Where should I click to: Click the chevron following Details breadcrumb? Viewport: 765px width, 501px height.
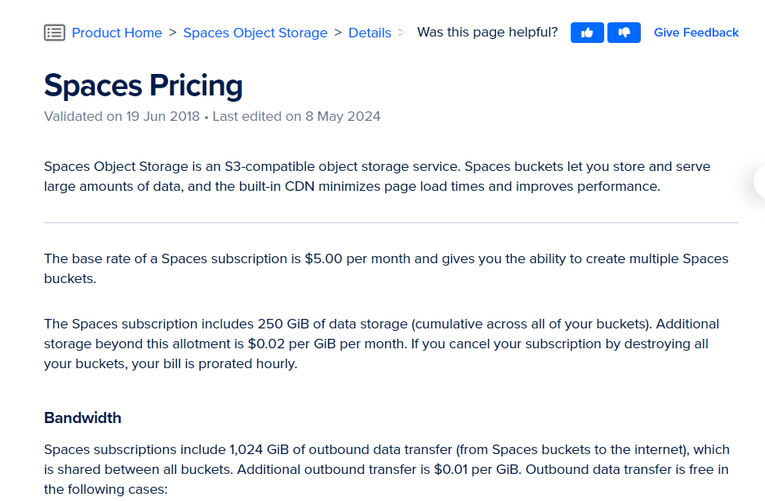(401, 33)
